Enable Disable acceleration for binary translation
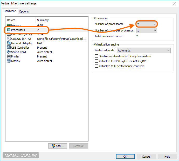179x161 pixels. pyautogui.click(x=97, y=56)
